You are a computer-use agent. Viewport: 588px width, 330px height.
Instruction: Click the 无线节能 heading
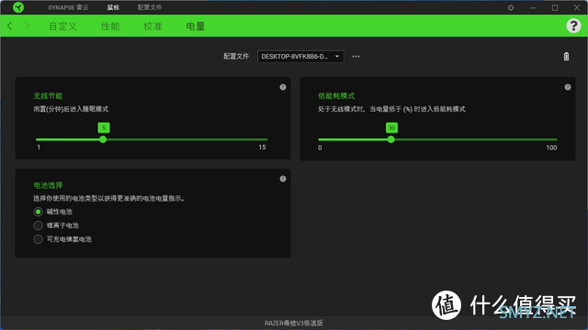click(48, 96)
